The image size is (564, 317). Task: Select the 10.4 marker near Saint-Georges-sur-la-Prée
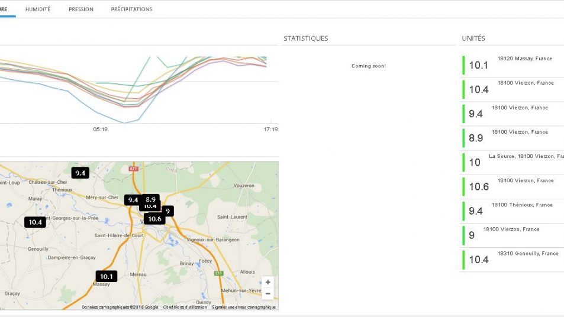point(35,222)
